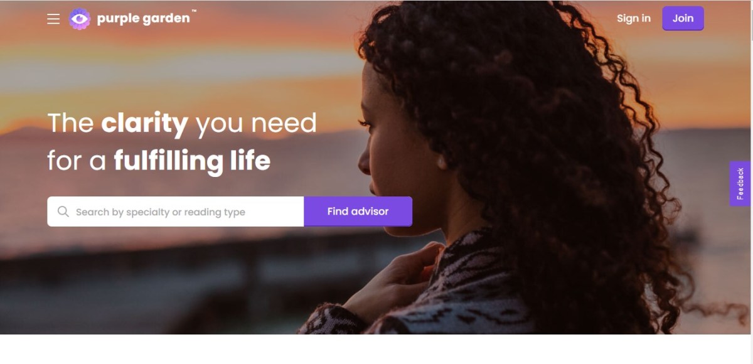Click the fulfilling life headline text
This screenshot has width=753, height=364.
tap(192, 161)
